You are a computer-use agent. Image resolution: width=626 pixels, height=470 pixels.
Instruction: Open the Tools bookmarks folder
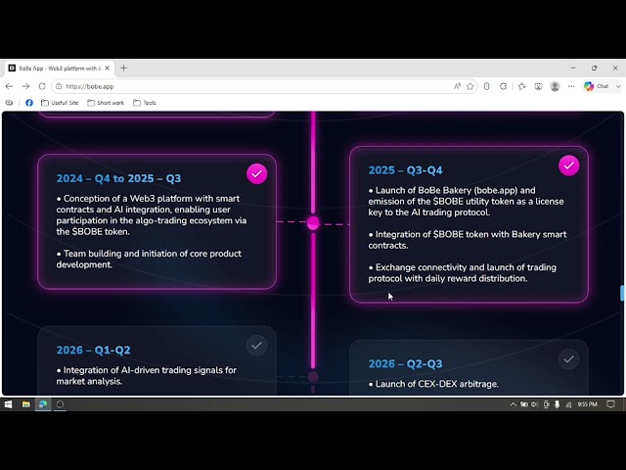[145, 103]
